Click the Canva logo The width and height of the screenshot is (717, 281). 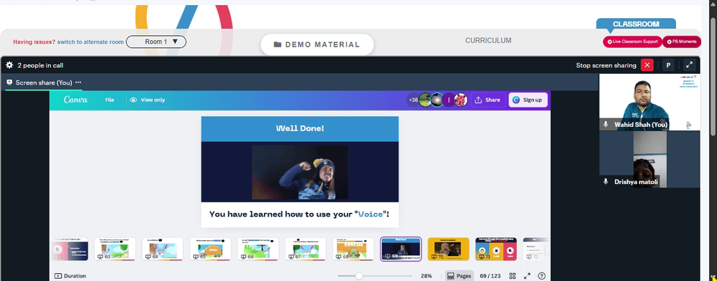click(75, 100)
